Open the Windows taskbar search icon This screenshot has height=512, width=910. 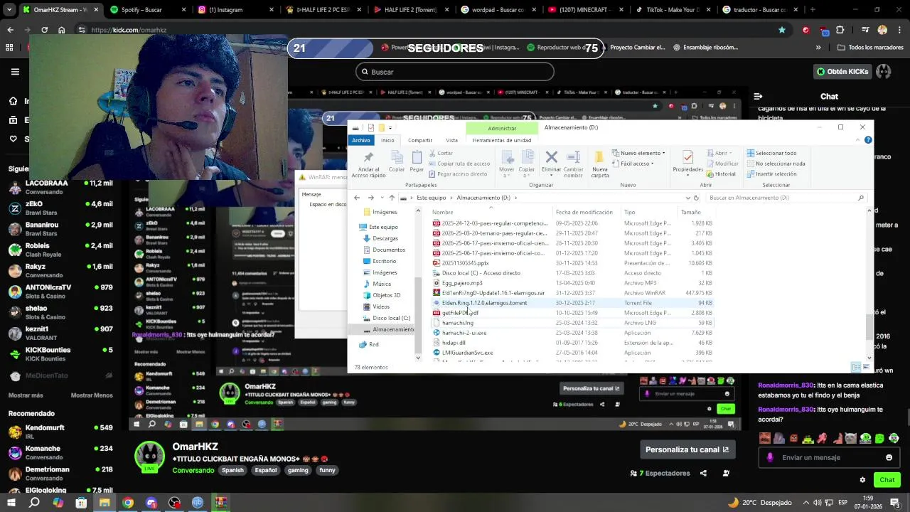tap(34, 503)
